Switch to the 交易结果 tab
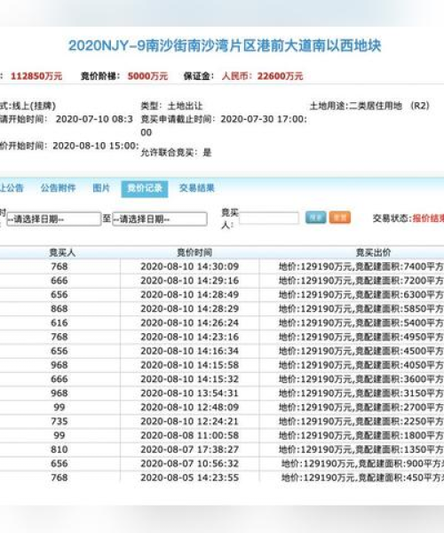The width and height of the screenshot is (444, 533). (196, 188)
